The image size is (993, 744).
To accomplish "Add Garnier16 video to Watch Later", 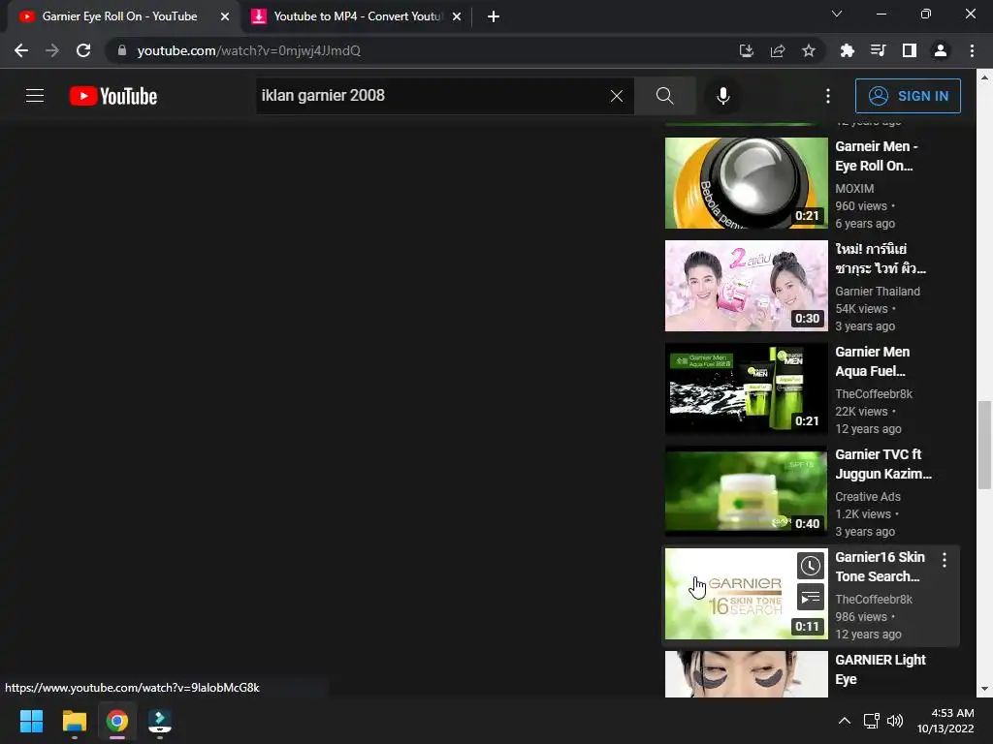I will click(x=810, y=566).
